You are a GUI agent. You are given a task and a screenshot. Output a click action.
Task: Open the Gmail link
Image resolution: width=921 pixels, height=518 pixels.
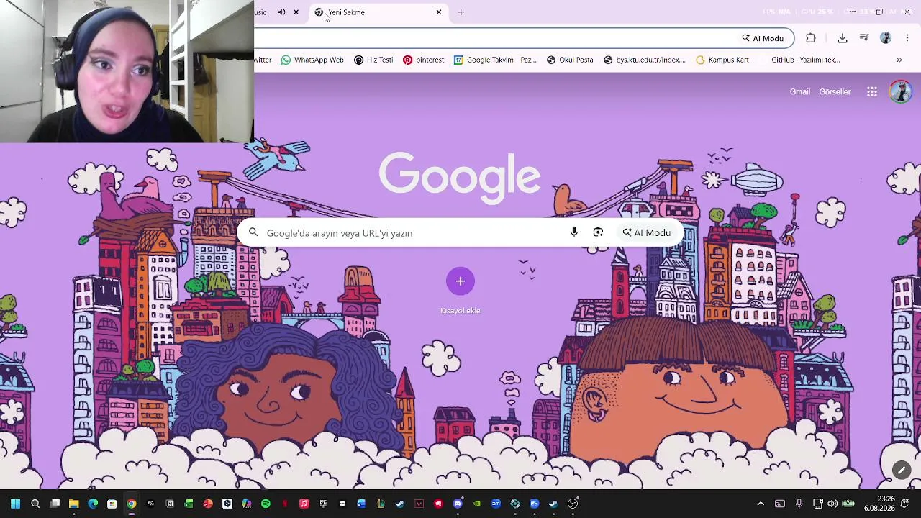[x=800, y=91]
